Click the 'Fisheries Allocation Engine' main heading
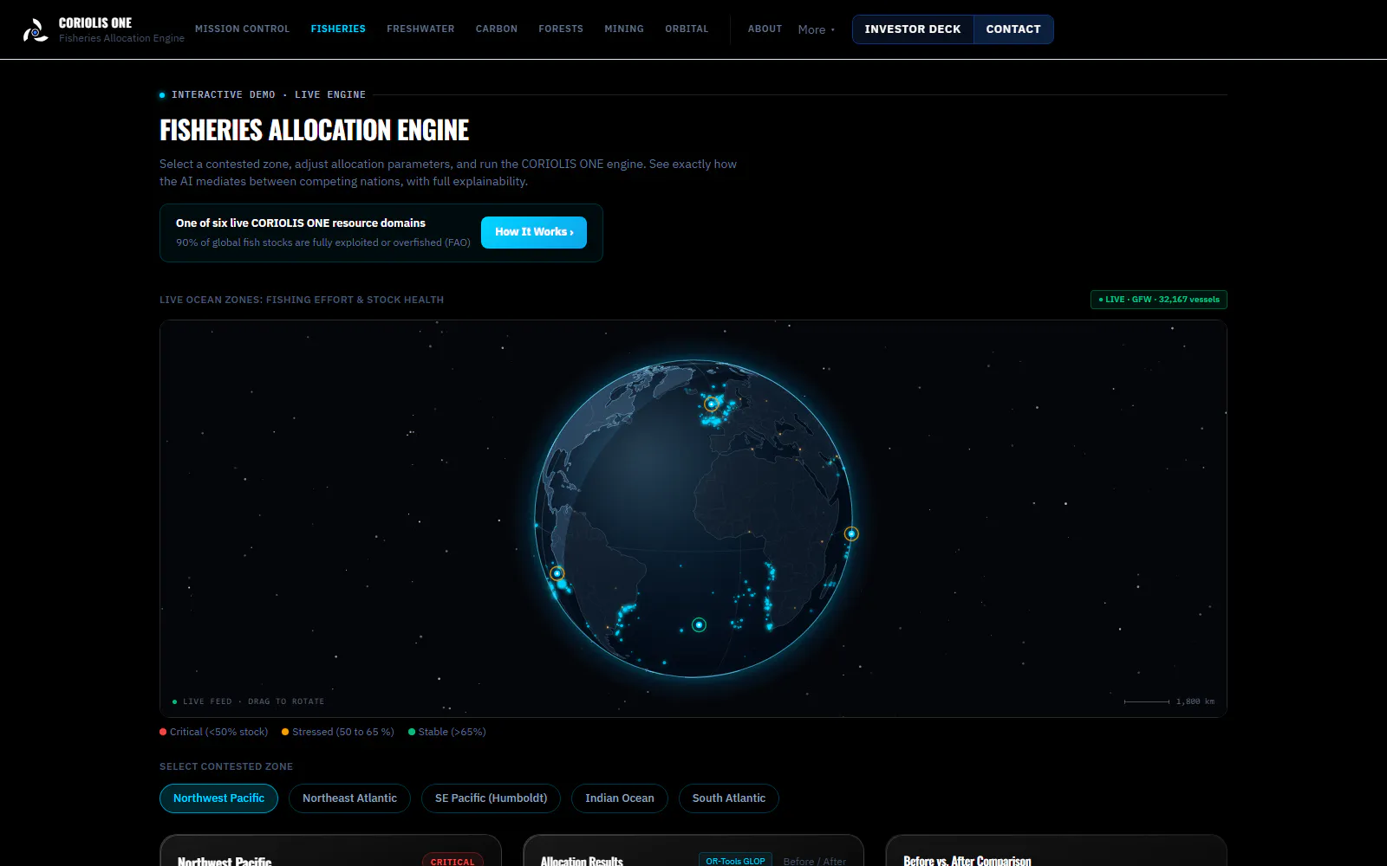The image size is (1387, 866). pyautogui.click(x=314, y=130)
